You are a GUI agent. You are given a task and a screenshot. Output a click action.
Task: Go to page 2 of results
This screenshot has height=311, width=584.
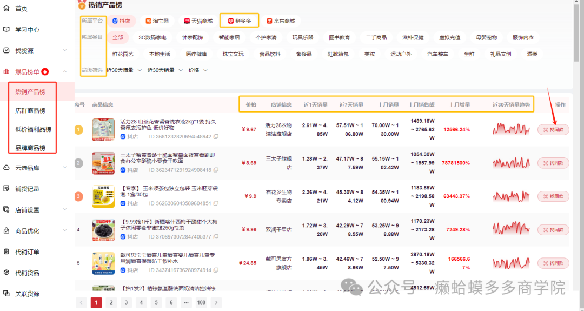[111, 302]
